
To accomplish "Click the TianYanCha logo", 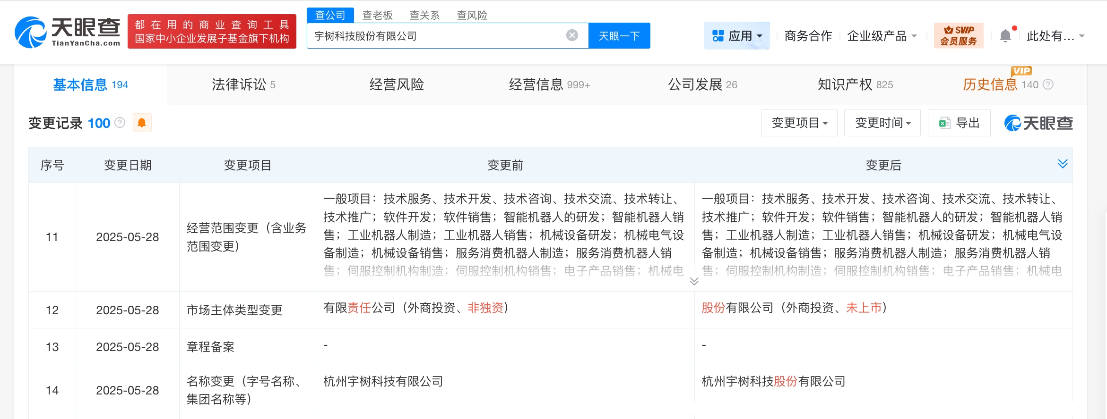I will click(67, 32).
